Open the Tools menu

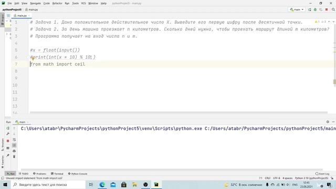75,3
